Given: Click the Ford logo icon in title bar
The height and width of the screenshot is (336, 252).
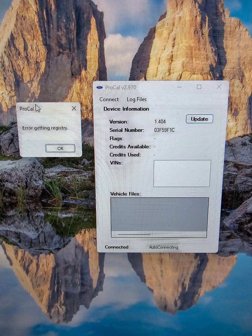Looking at the screenshot, I should coord(100,87).
